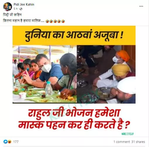Open the '1 comment' link

click(122, 142)
